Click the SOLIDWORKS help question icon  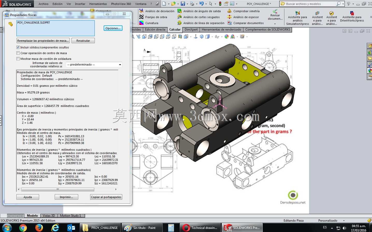pos(348,4)
